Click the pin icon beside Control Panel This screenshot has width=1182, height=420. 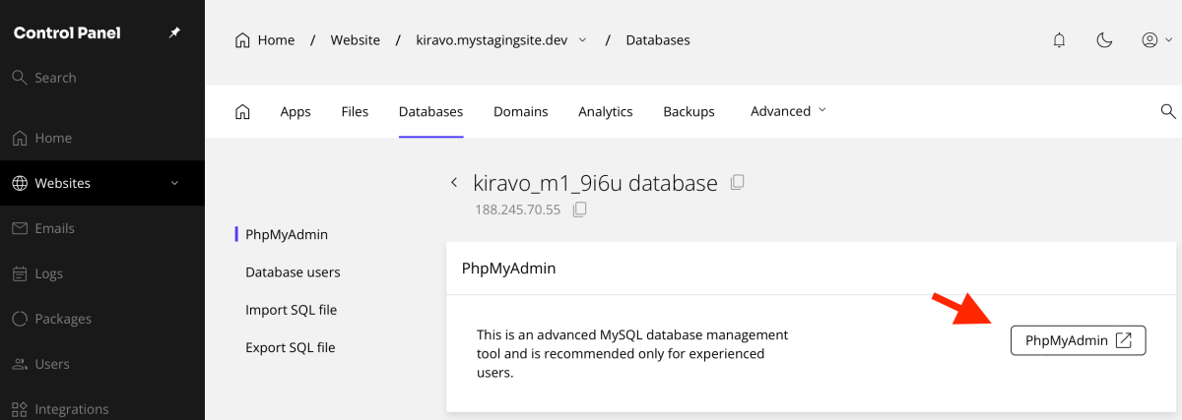[174, 32]
